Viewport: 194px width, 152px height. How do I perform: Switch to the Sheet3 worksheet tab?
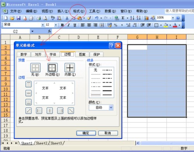click(56, 143)
